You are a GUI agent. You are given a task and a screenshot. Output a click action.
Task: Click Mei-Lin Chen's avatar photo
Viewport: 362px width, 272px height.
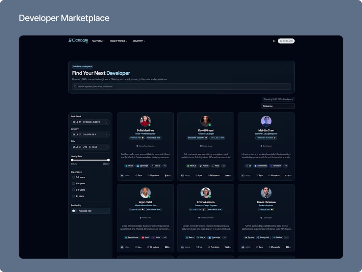pos(266,121)
